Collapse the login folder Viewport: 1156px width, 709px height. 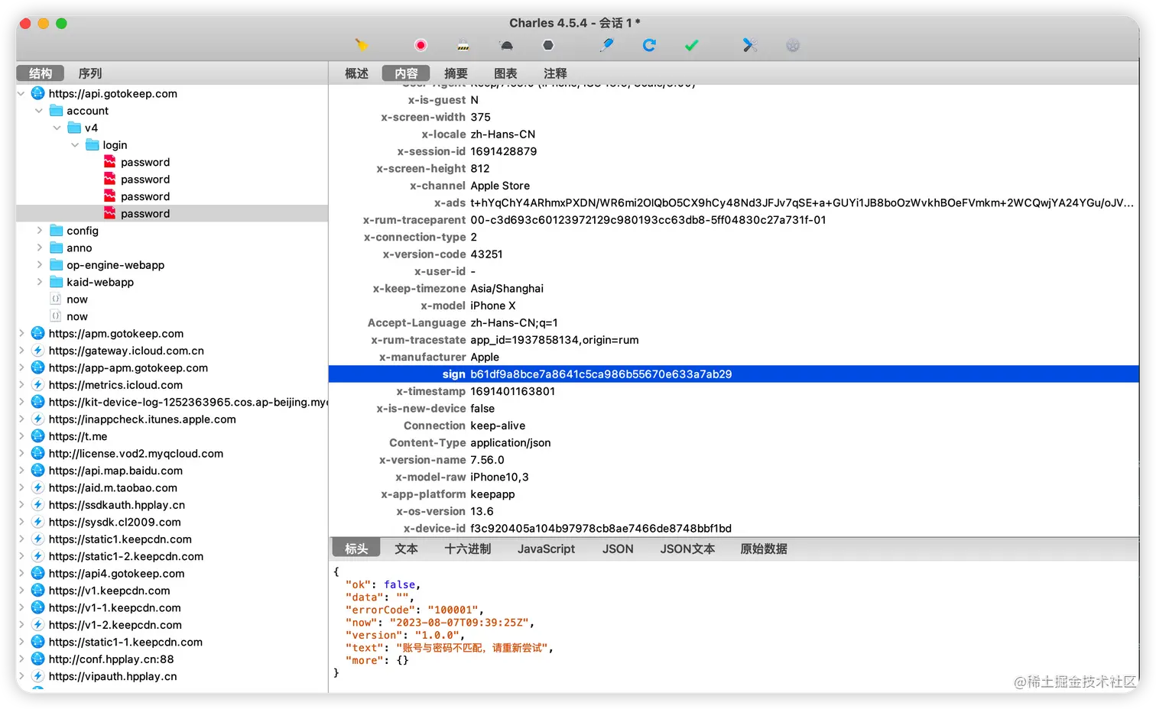pos(75,144)
